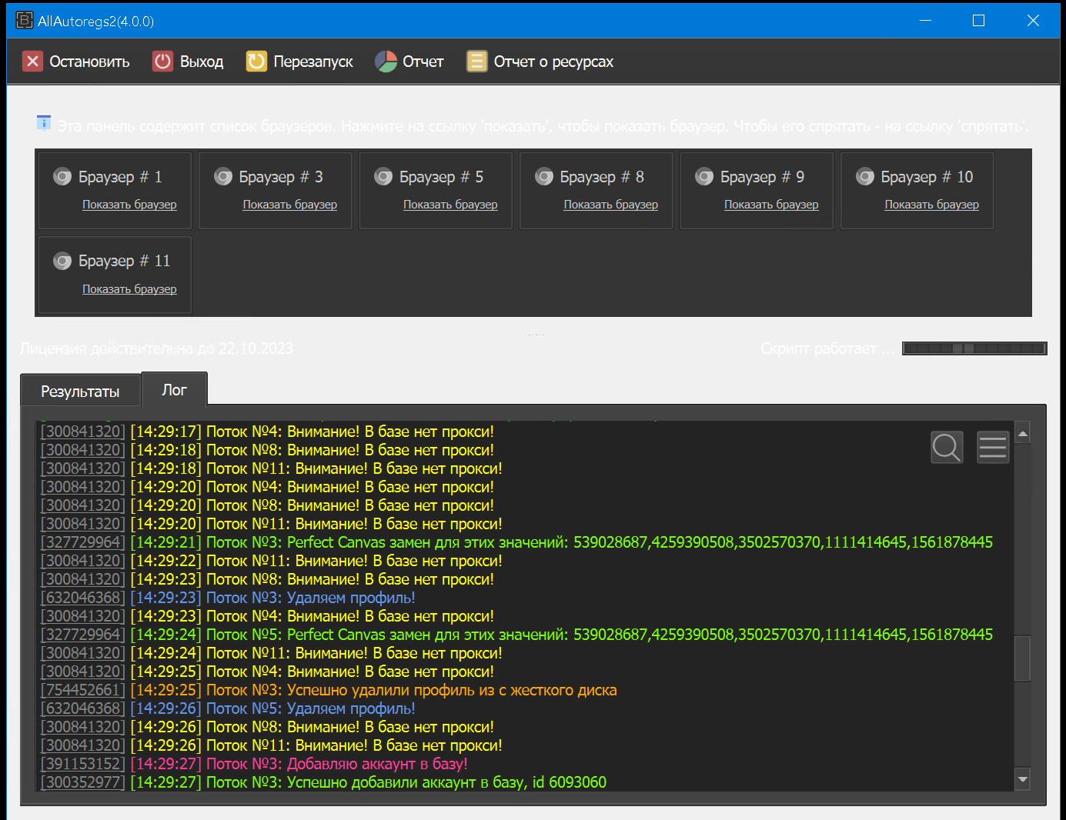Click log scrollbar up arrow
The width and height of the screenshot is (1066, 820).
(x=1022, y=434)
